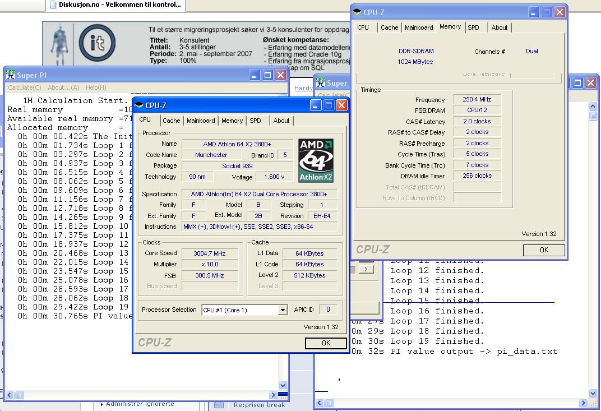Switch to SPD tab in Memory CPU-Z window

tap(473, 27)
